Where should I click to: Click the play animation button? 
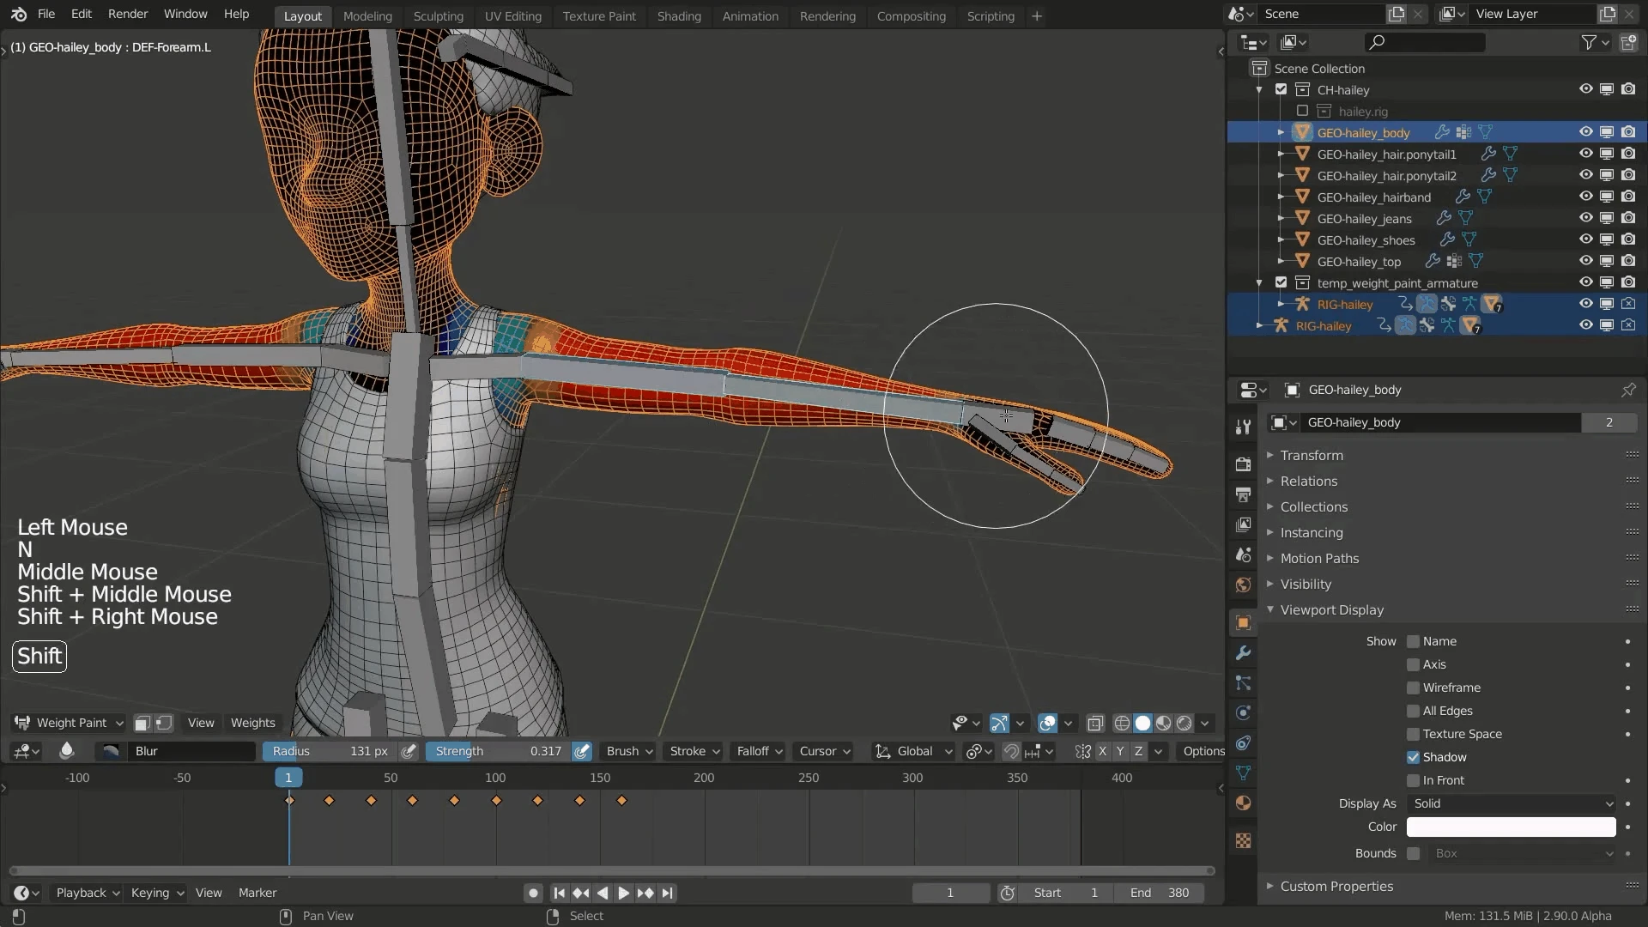pos(624,893)
